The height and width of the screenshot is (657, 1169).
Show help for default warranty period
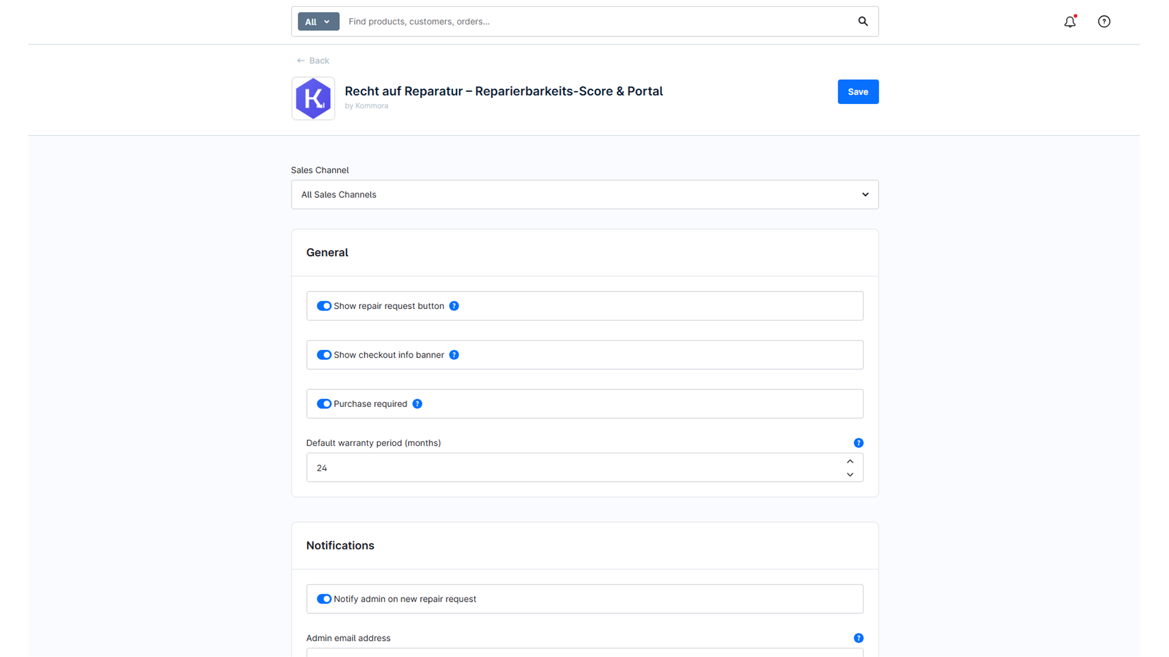[x=858, y=443]
